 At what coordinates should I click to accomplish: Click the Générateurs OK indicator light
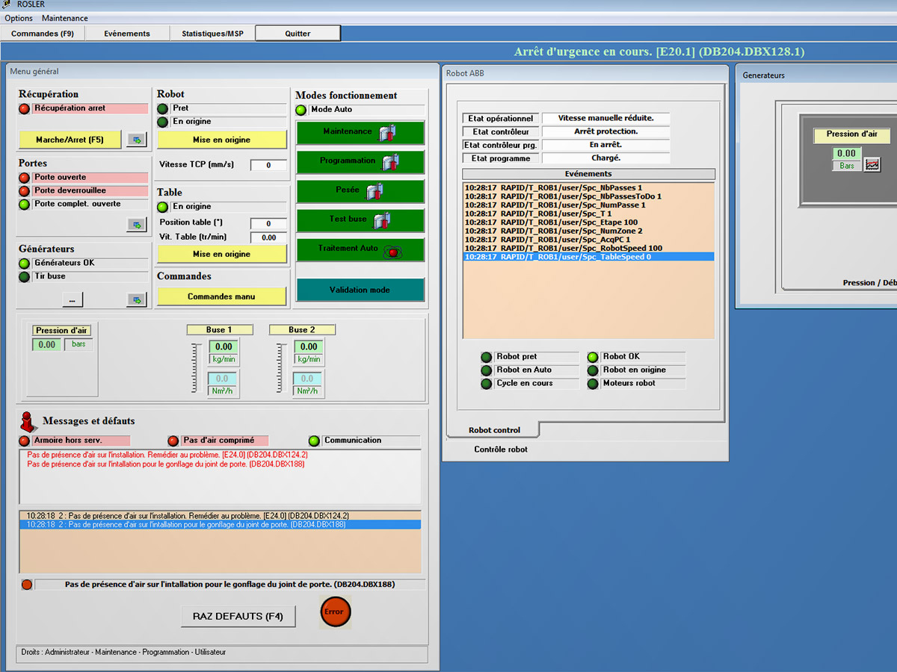click(x=25, y=264)
